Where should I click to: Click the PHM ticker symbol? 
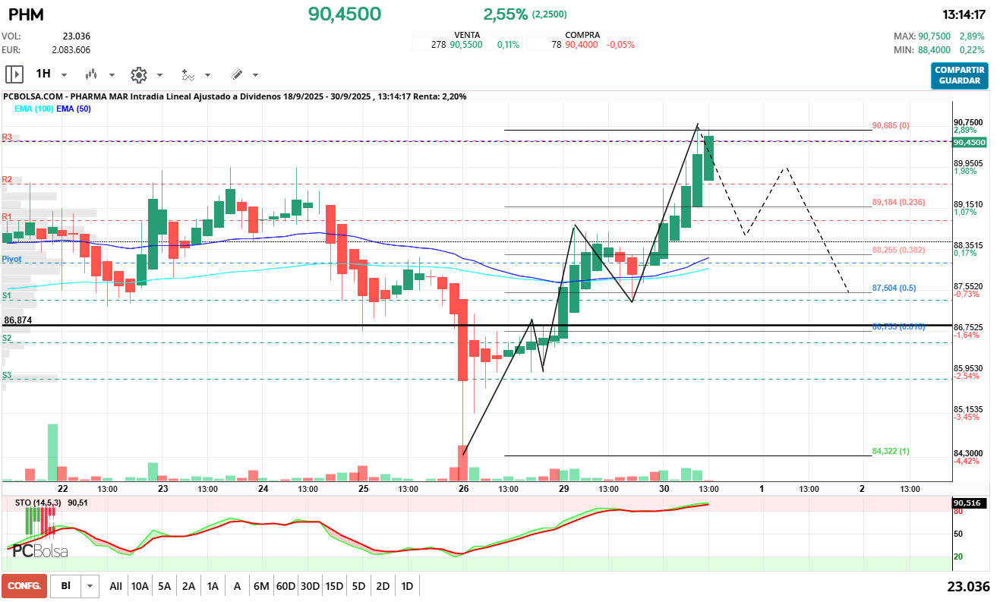(x=26, y=14)
